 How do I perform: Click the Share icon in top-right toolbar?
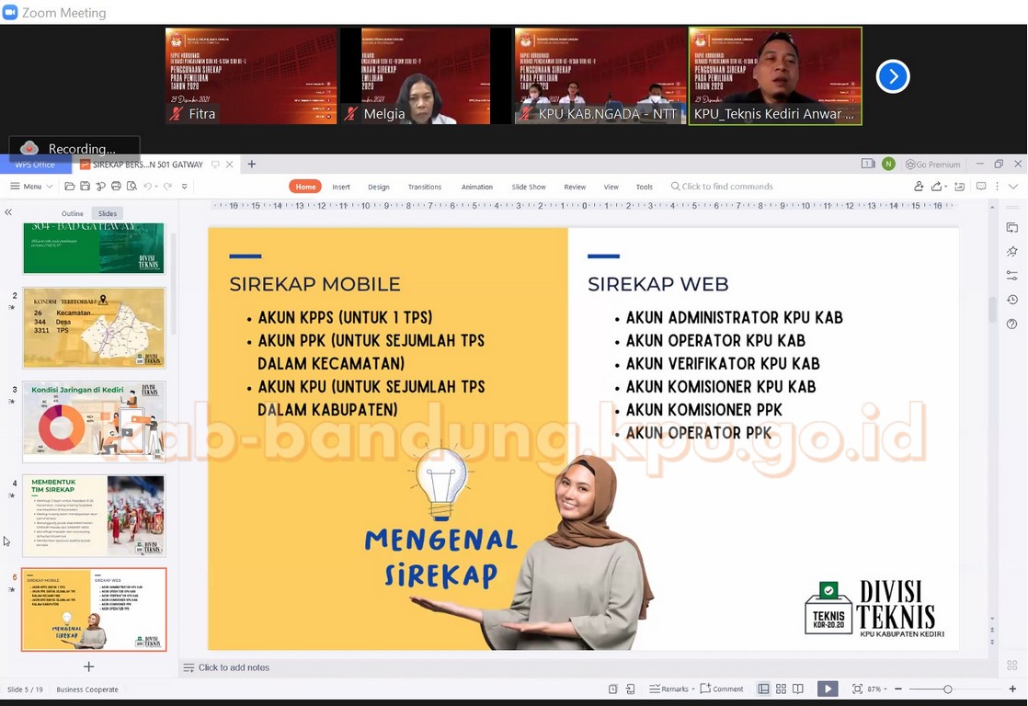pyautogui.click(x=937, y=187)
